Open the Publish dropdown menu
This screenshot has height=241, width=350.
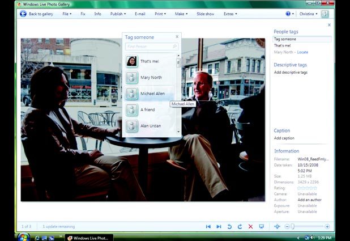coord(118,14)
